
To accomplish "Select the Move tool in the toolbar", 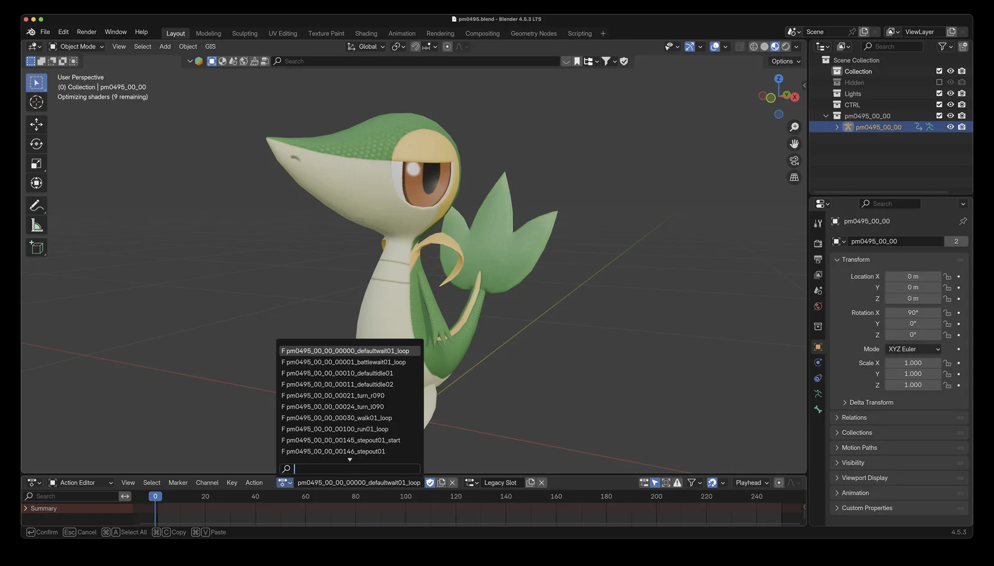I will click(x=36, y=124).
